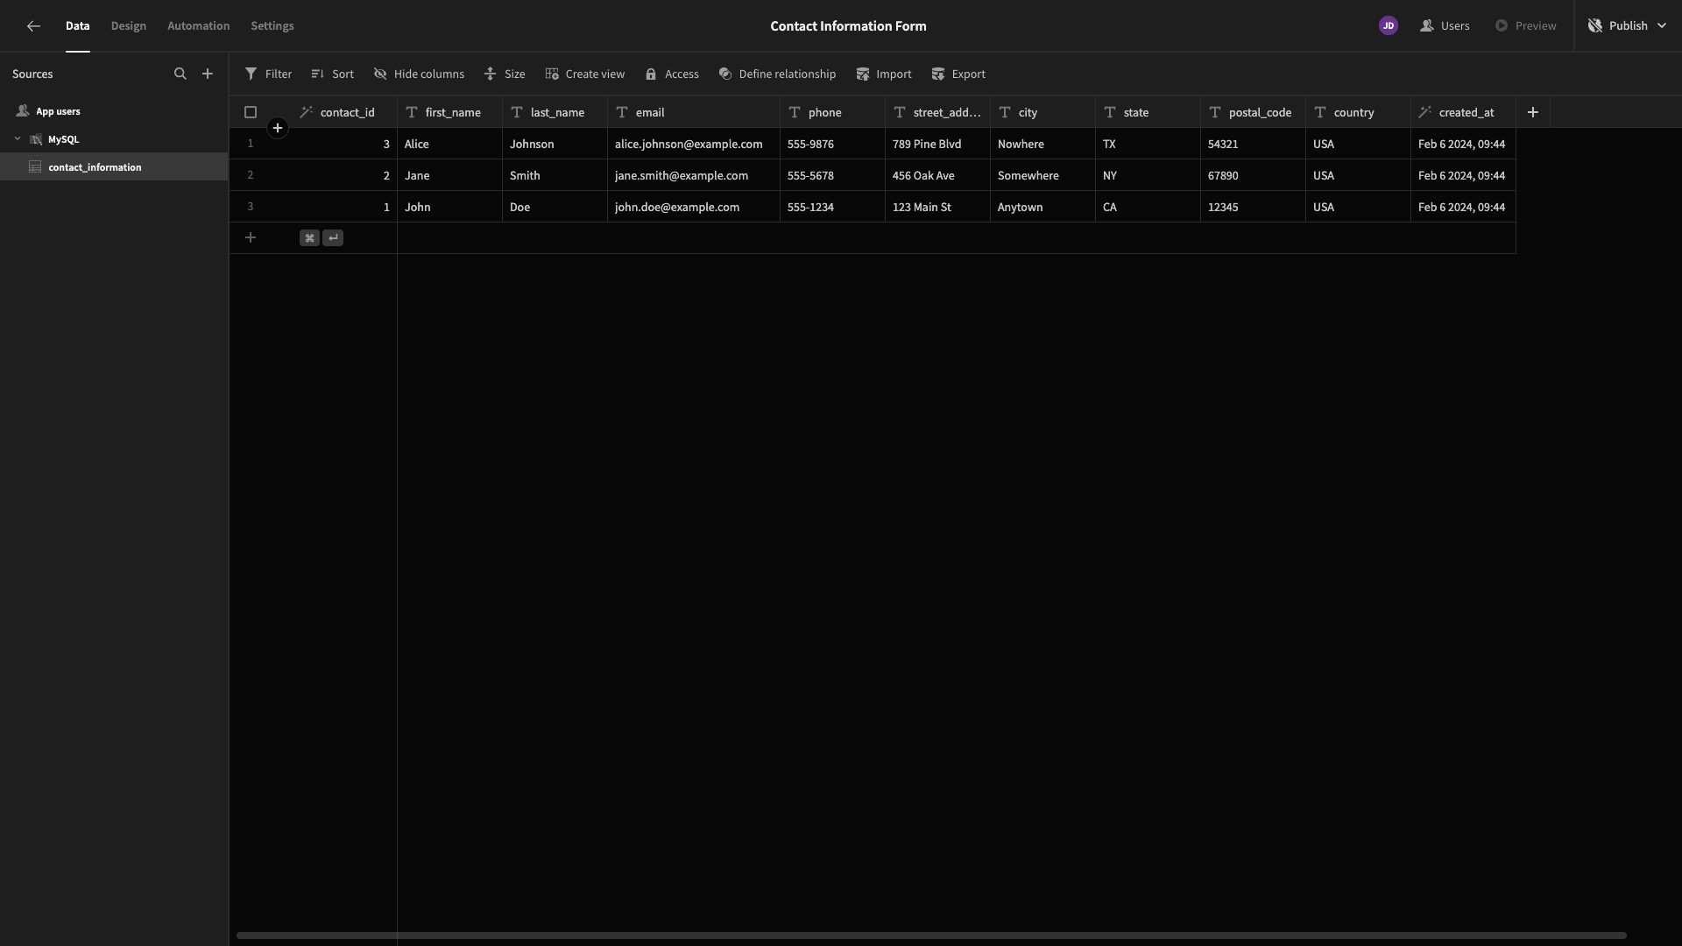The width and height of the screenshot is (1682, 946).
Task: Open the Publish dropdown
Action: pyautogui.click(x=1627, y=26)
